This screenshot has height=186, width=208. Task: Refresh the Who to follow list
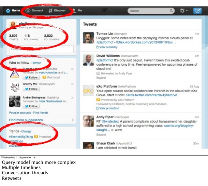[x=36, y=63]
